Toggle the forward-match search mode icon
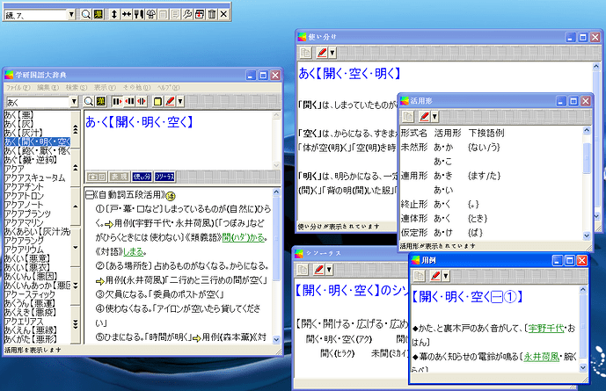The image size is (606, 391). coord(117,102)
